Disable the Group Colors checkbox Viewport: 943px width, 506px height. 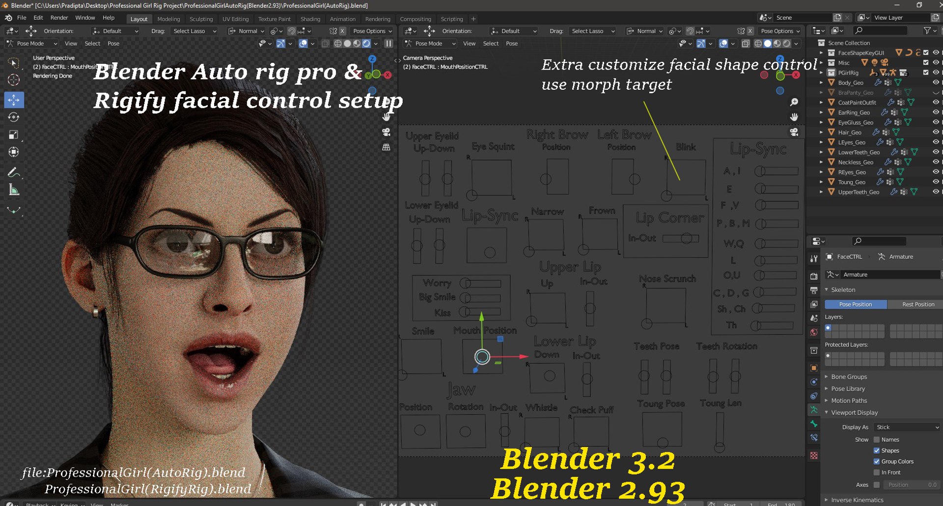(x=877, y=461)
